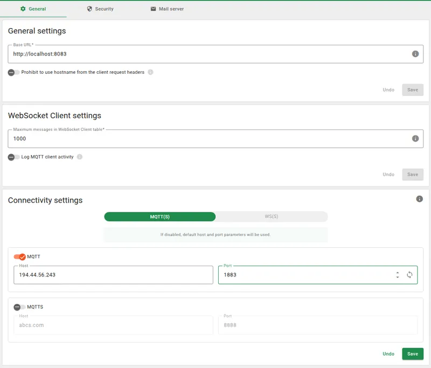Click the shield icon on Security tab

click(89, 9)
